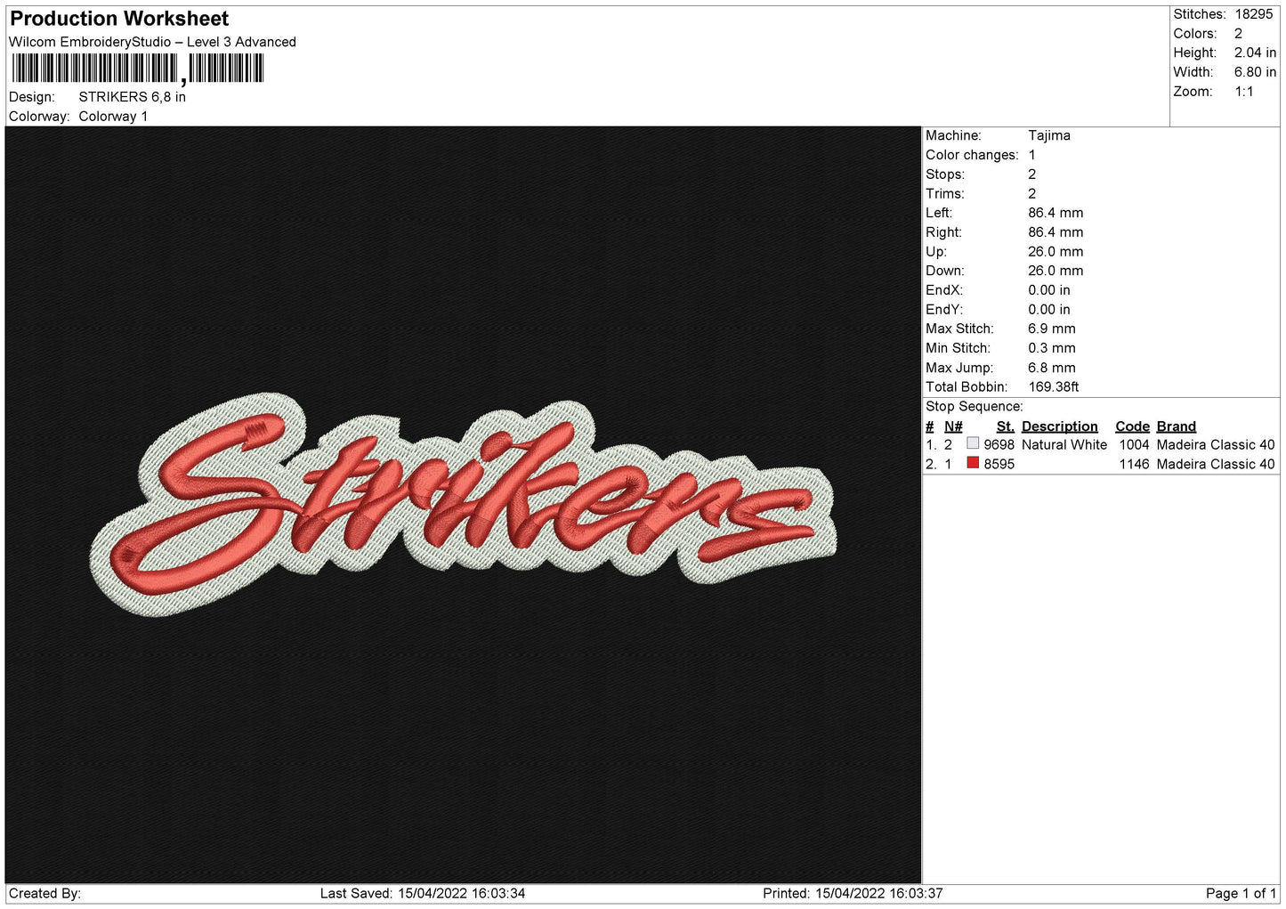
Task: Select the Total Bobbin value '169.38ft'
Action: pyautogui.click(x=1054, y=387)
